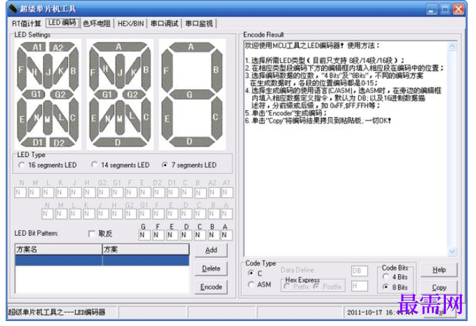Copy the encode result

coord(439,287)
